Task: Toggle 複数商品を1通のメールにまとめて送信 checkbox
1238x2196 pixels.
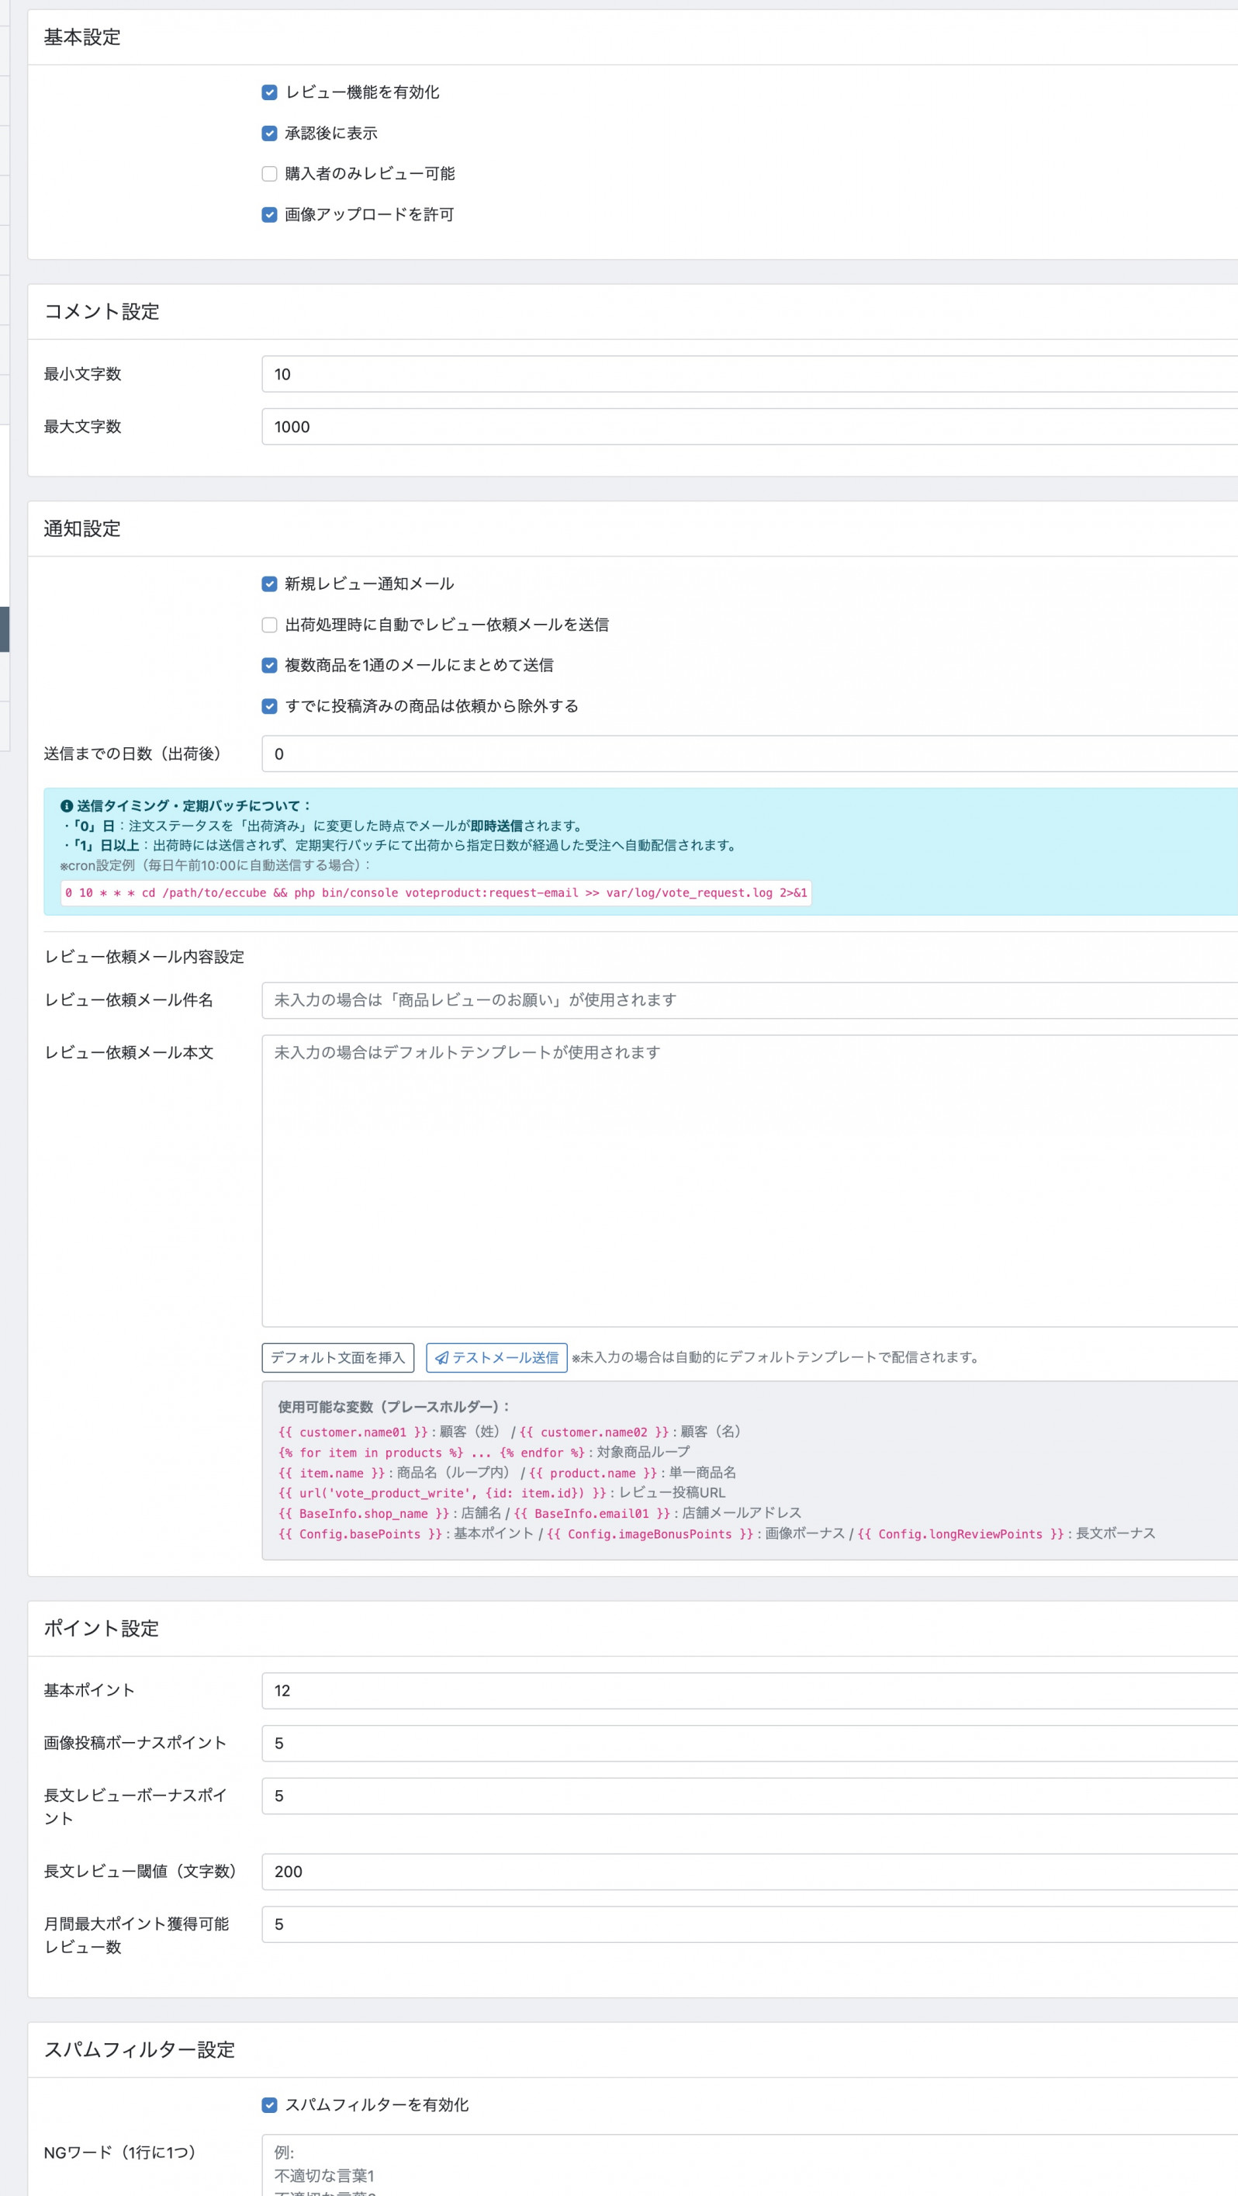Action: (x=269, y=665)
